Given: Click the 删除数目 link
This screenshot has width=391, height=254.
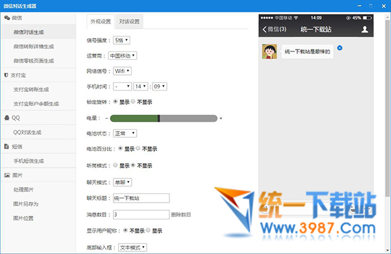Looking at the screenshot, I should coord(181,215).
